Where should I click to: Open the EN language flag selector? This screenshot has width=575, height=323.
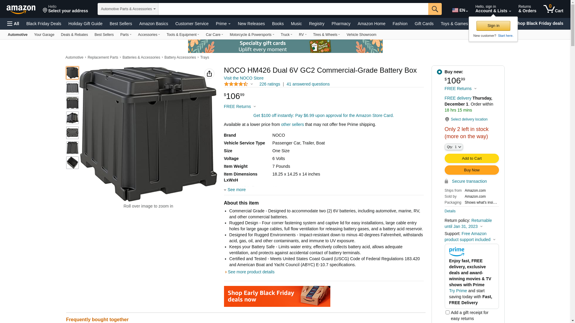point(460,10)
